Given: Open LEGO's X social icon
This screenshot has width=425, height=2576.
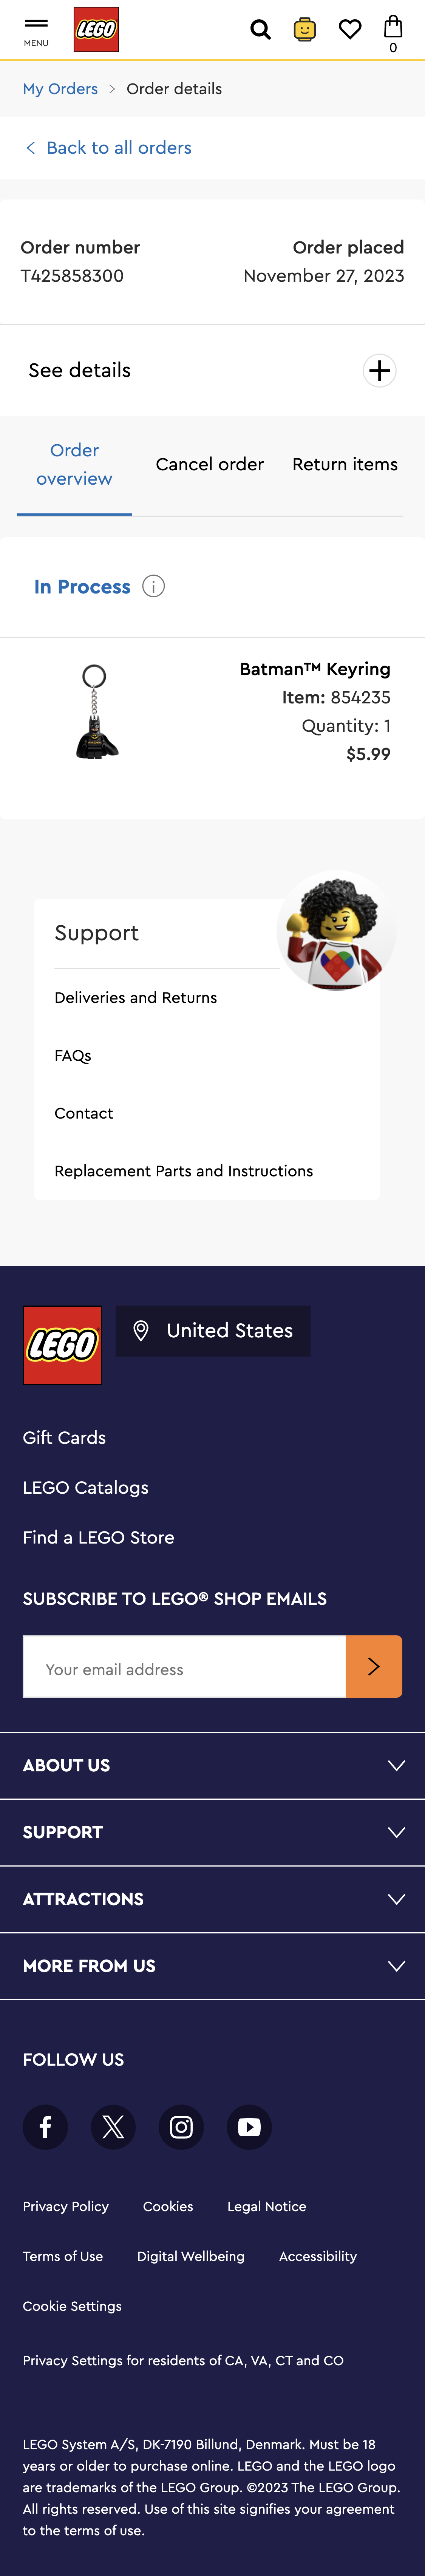Looking at the screenshot, I should pyautogui.click(x=113, y=2127).
